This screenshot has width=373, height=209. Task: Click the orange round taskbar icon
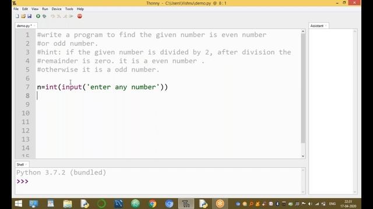coord(220,204)
